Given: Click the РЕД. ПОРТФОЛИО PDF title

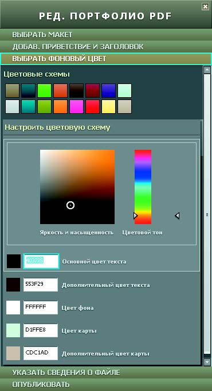Looking at the screenshot, I should click(105, 17).
